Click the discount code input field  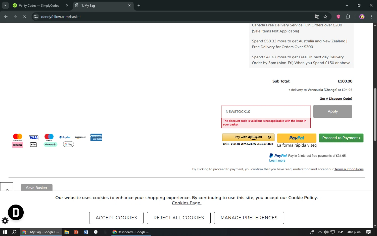click(x=266, y=111)
